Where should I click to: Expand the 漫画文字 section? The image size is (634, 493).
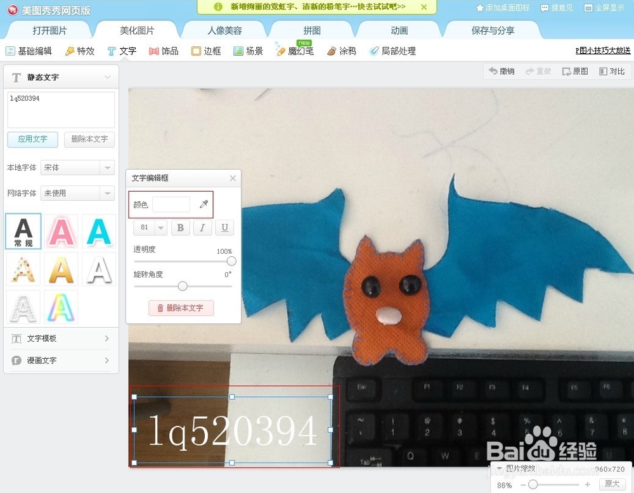coord(61,360)
